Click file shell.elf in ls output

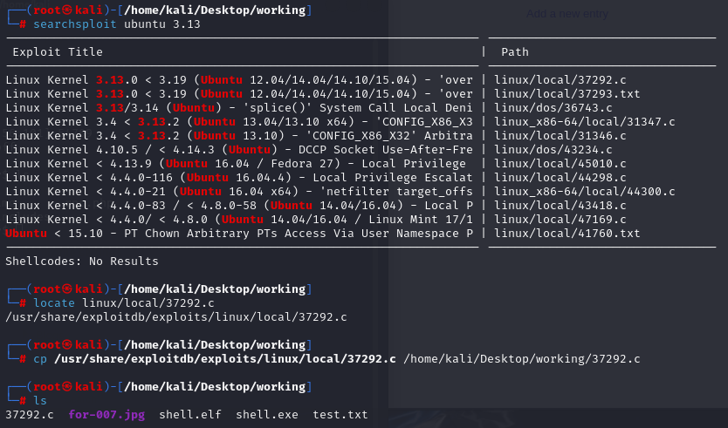coord(190,414)
